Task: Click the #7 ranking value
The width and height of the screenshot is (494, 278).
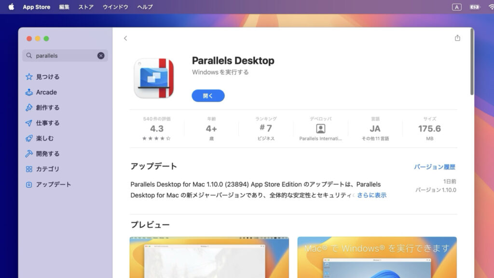Action: [x=266, y=128]
